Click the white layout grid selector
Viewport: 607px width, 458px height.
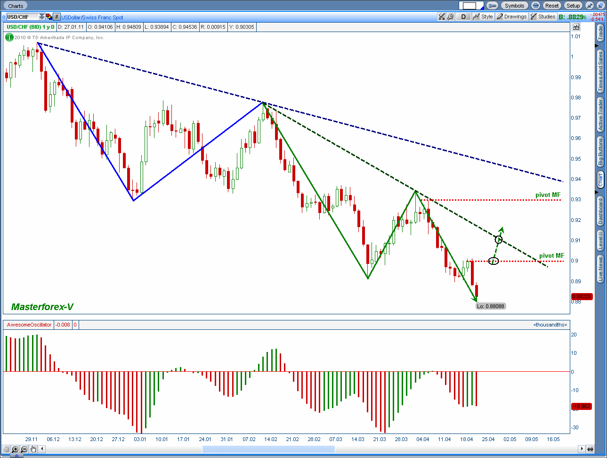tap(471, 6)
